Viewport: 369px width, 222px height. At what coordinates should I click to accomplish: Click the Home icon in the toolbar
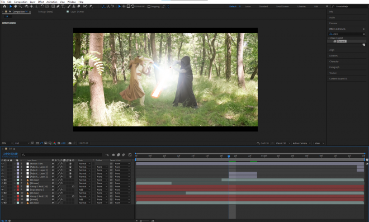4,6
